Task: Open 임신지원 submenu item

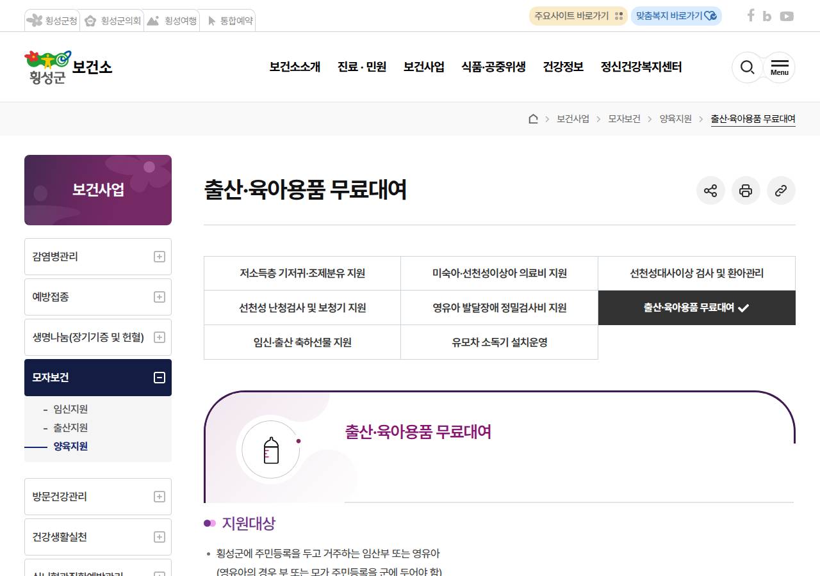Action: pyautogui.click(x=70, y=409)
